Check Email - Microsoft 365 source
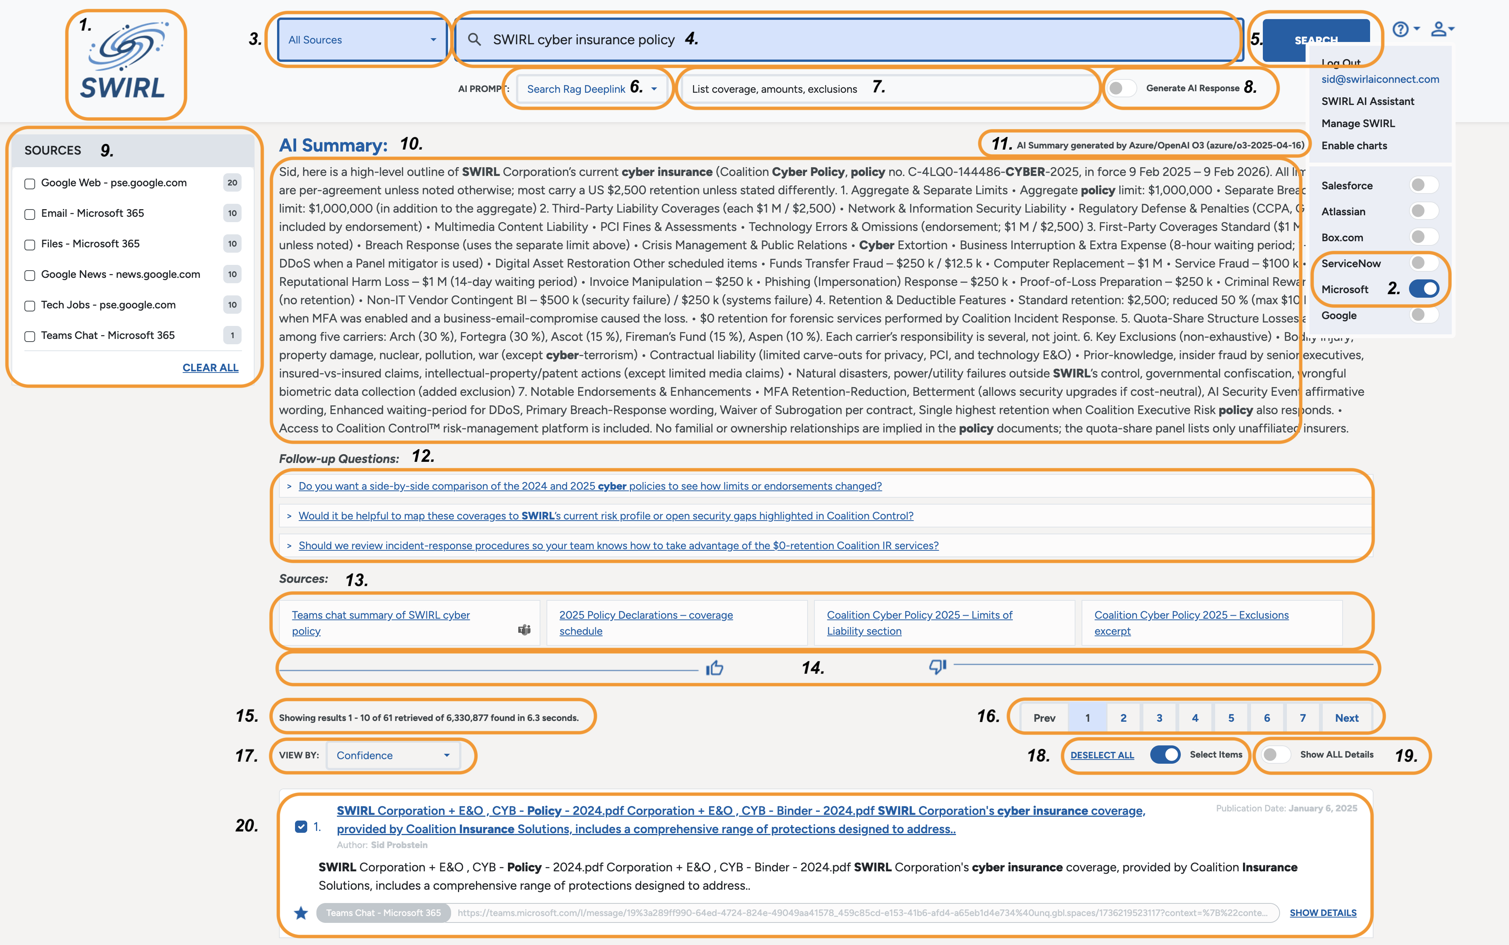Image resolution: width=1509 pixels, height=945 pixels. 29,214
